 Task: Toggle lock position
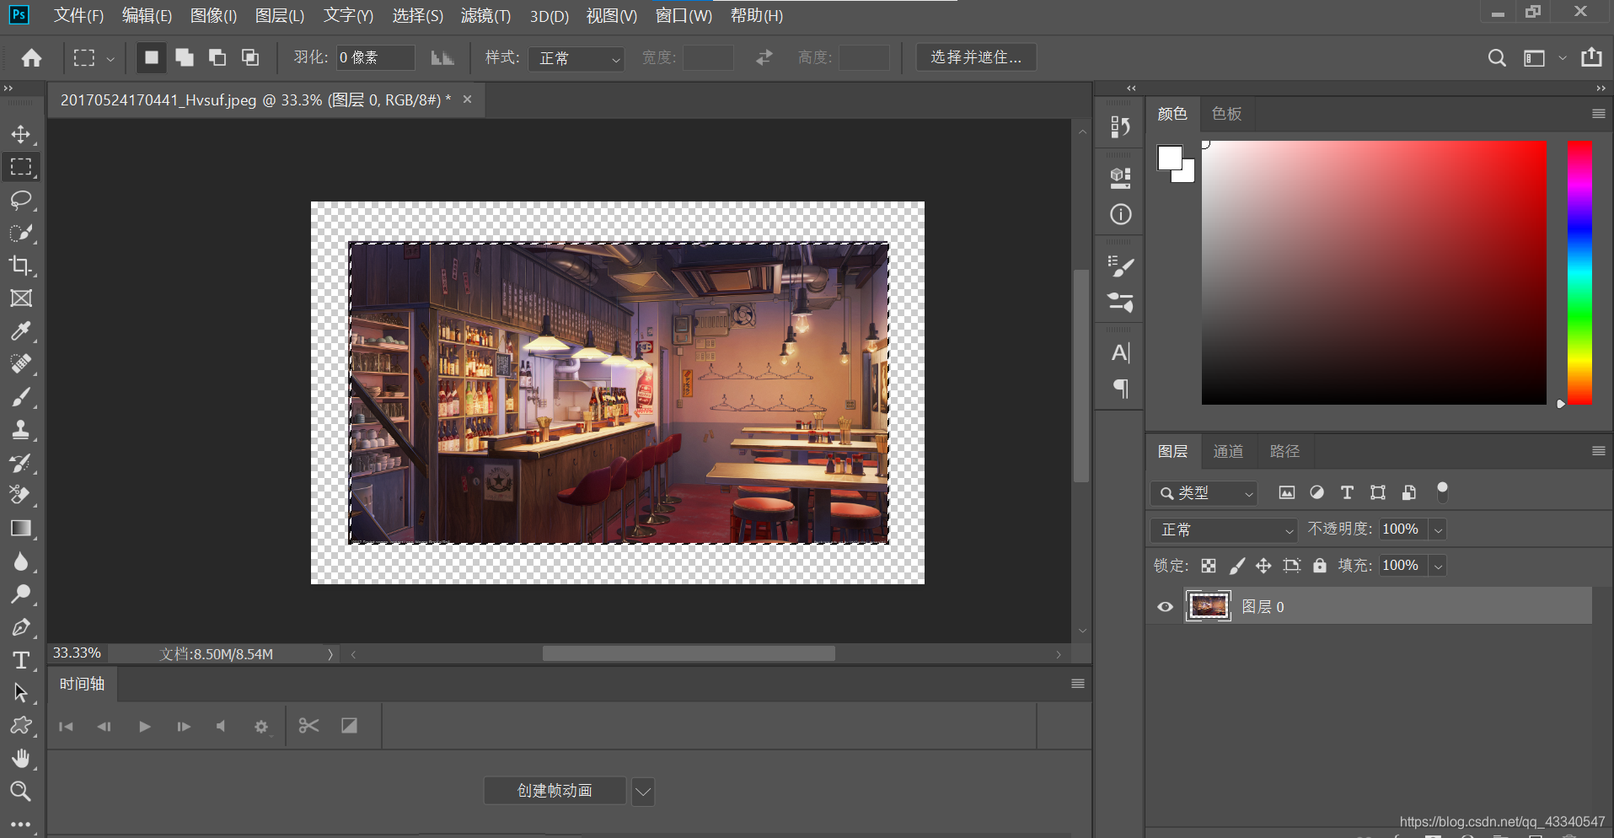coord(1263,566)
